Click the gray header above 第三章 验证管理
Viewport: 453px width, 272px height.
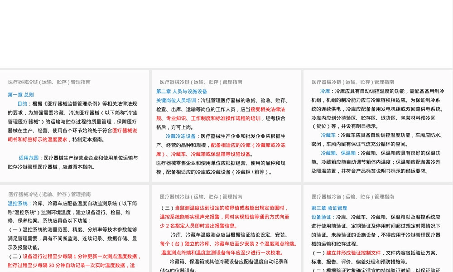click(353, 197)
